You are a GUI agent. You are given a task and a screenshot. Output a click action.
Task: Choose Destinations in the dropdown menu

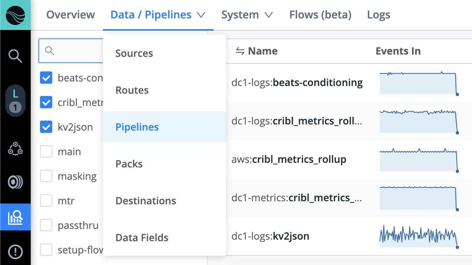(146, 200)
